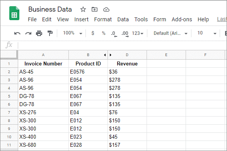Star the Business Data document
The width and height of the screenshot is (227, 151).
coord(83,10)
